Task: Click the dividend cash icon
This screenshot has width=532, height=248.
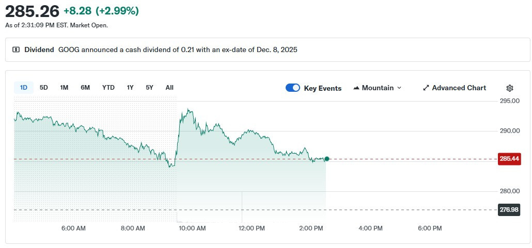Action: [x=16, y=50]
